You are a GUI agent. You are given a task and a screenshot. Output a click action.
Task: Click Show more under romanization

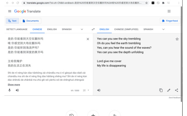click(x=14, y=85)
